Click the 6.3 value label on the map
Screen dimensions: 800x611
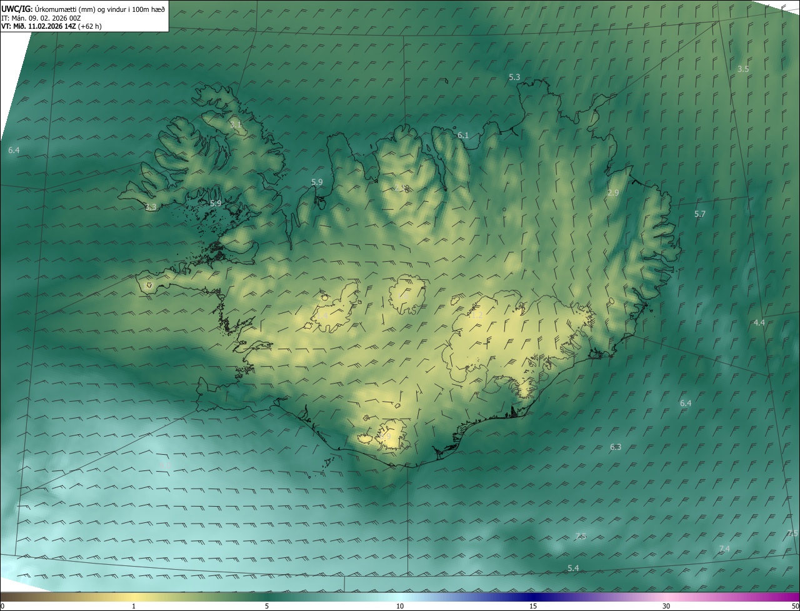tap(616, 447)
